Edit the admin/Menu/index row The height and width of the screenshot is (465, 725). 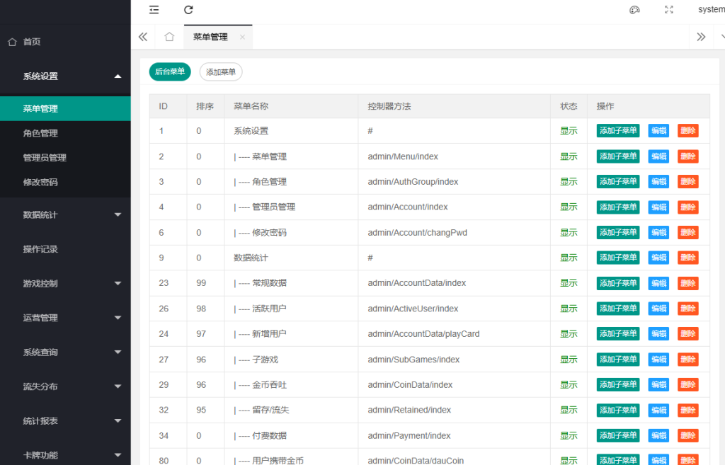click(x=658, y=156)
